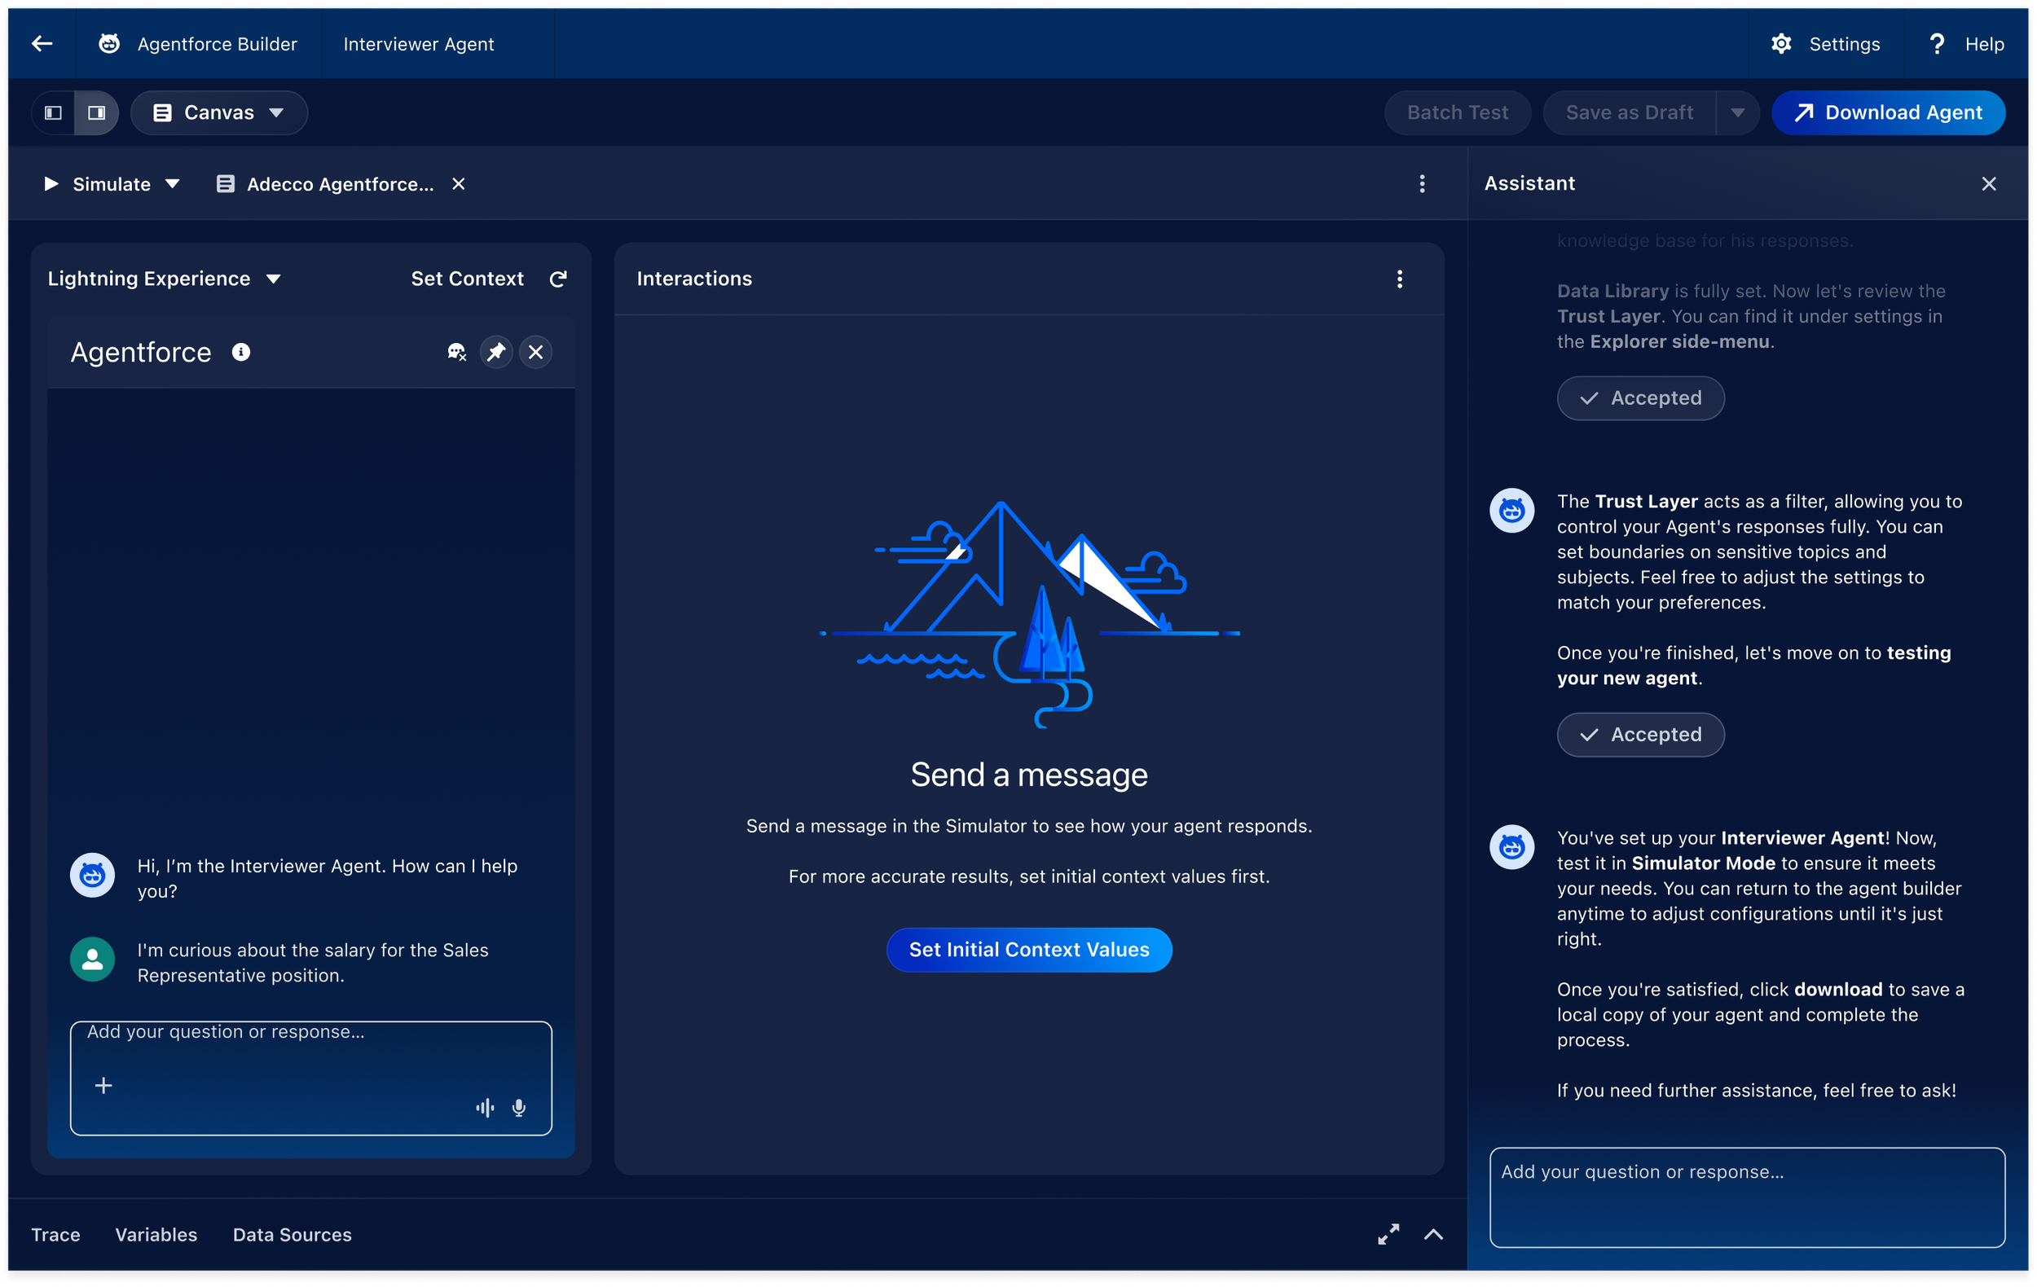
Task: Click the refresh conversation icon
Action: tap(558, 279)
